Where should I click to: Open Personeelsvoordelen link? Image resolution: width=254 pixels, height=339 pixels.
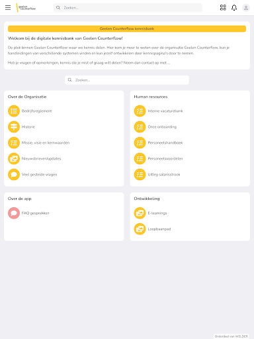click(x=165, y=159)
